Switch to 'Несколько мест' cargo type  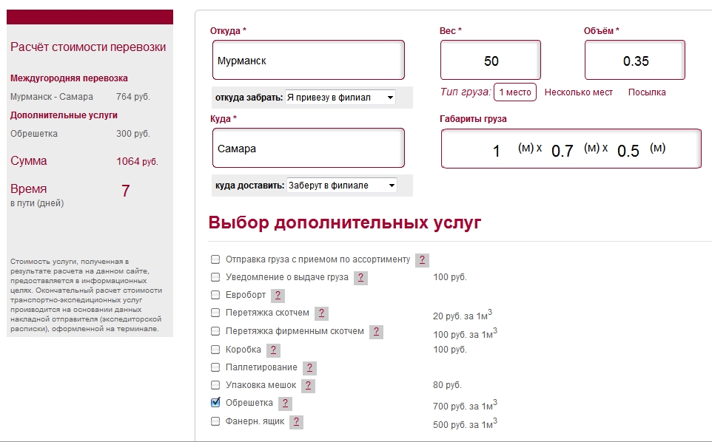pyautogui.click(x=579, y=92)
